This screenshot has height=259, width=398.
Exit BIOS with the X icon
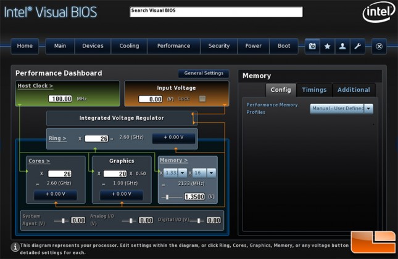point(379,46)
